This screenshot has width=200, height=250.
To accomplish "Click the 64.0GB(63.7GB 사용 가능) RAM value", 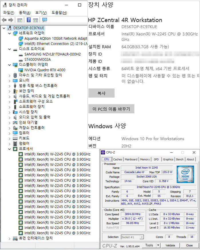I will pos(145,47).
